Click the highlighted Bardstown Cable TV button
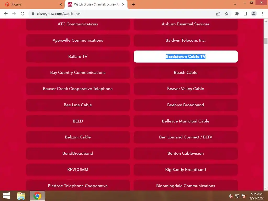The width and height of the screenshot is (268, 201). click(x=186, y=57)
